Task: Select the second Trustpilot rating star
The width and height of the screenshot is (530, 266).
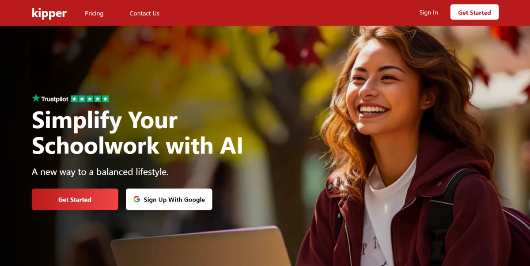Action: (x=82, y=99)
